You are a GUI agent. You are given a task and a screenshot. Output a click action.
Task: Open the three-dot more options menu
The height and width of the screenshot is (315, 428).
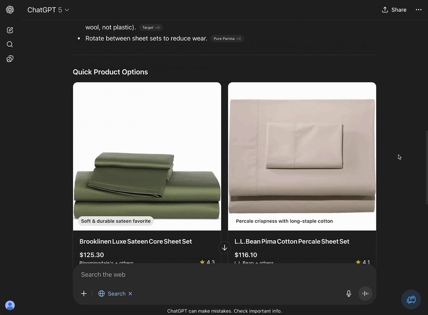[419, 10]
